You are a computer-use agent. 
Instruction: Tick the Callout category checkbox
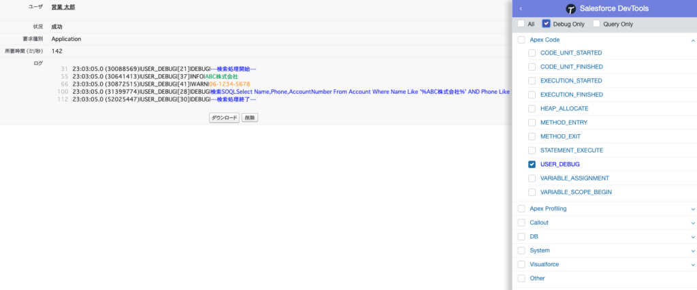click(x=521, y=223)
